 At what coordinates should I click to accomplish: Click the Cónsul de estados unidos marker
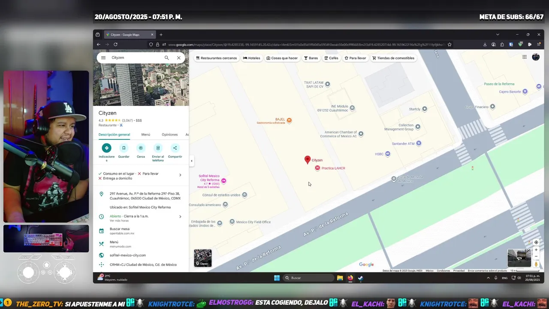[x=244, y=195]
